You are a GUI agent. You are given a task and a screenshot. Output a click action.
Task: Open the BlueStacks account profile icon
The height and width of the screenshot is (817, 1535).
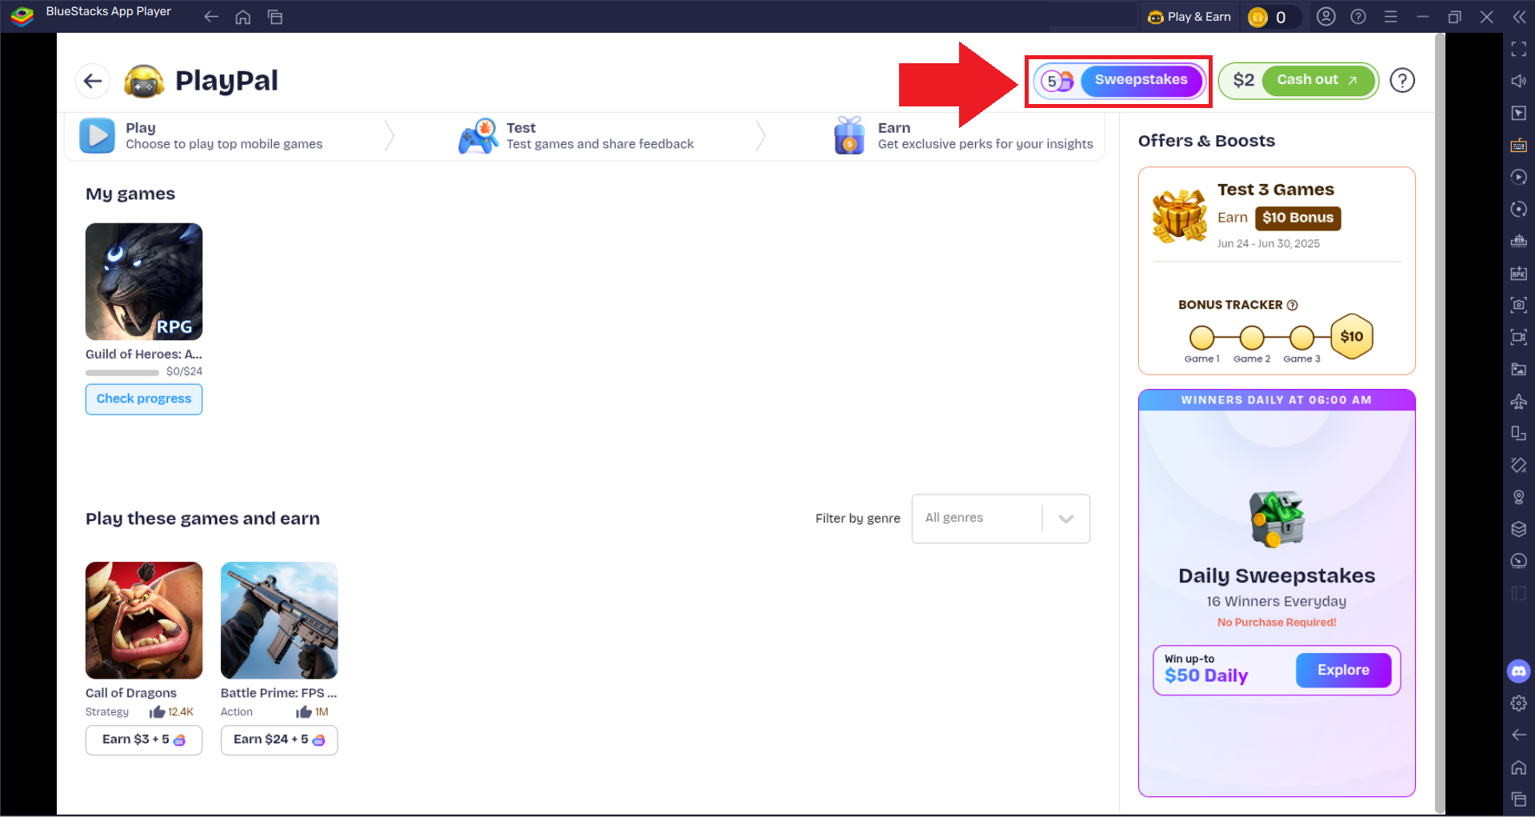1325,17
